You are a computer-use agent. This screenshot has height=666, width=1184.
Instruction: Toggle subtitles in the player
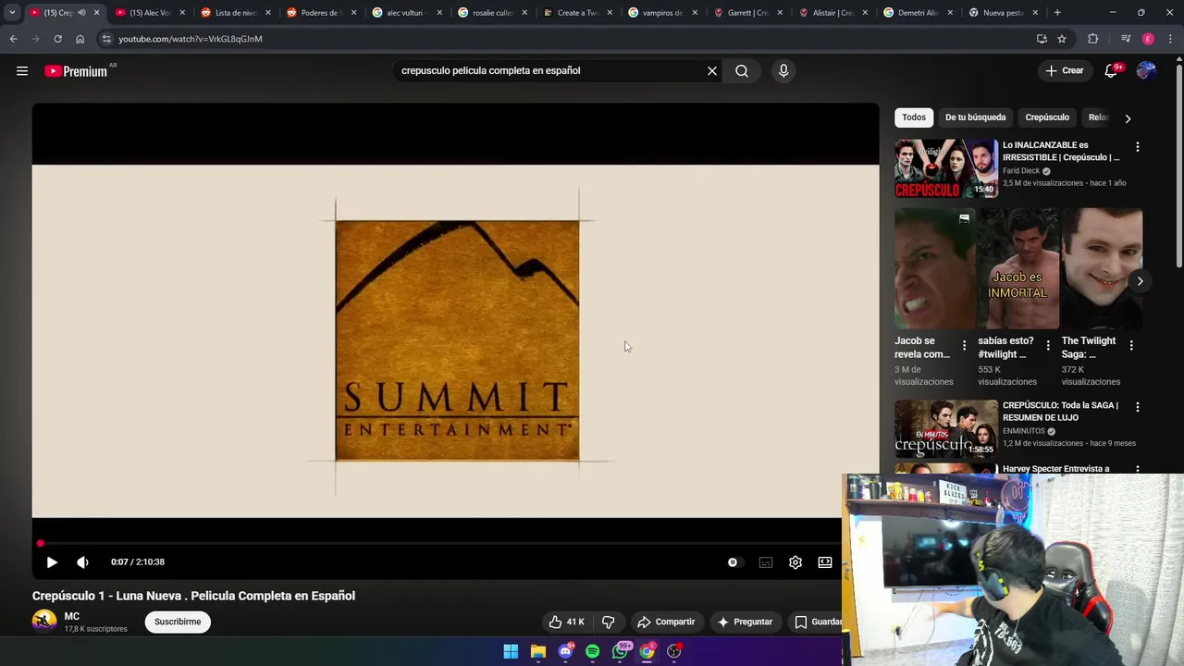tap(766, 561)
